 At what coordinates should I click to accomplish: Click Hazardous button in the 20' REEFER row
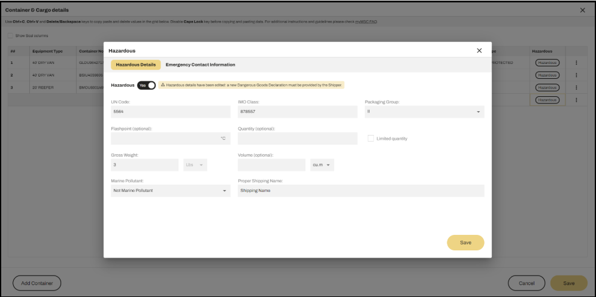547,87
